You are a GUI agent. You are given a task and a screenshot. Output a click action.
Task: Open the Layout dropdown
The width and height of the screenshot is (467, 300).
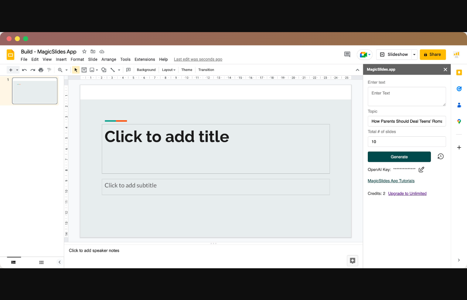point(168,70)
